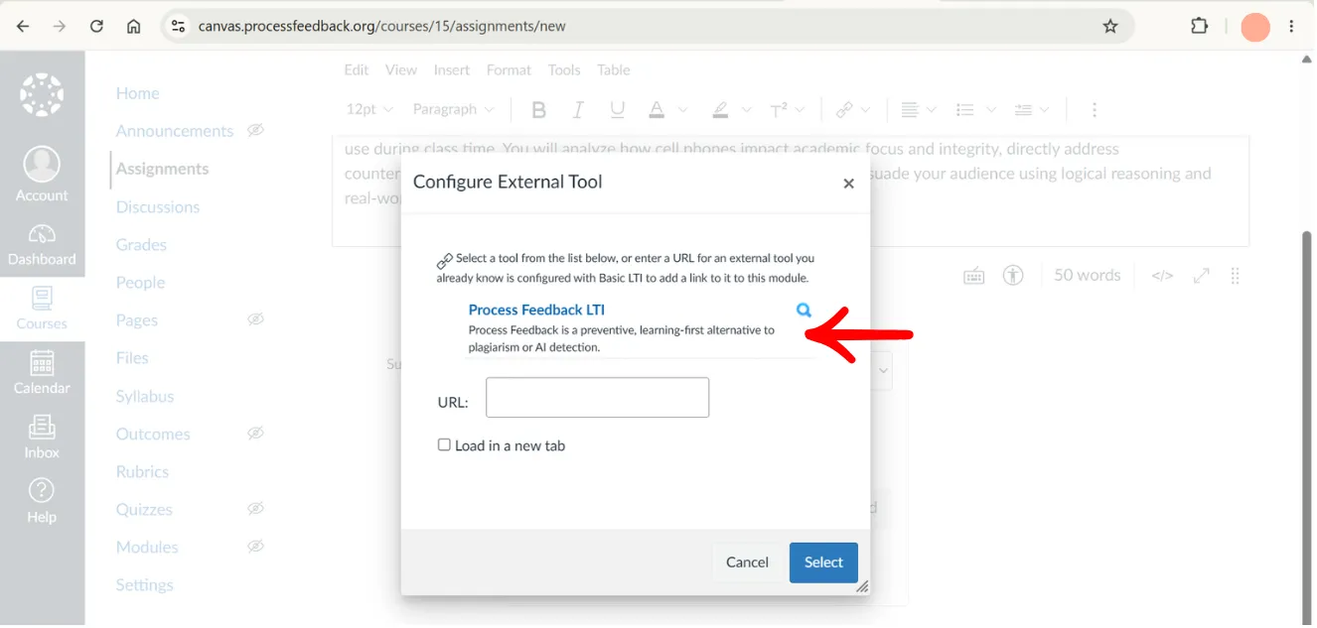Image resolution: width=1317 pixels, height=628 pixels.
Task: Toggle visibility eye next to Announcements
Action: pyautogui.click(x=255, y=131)
